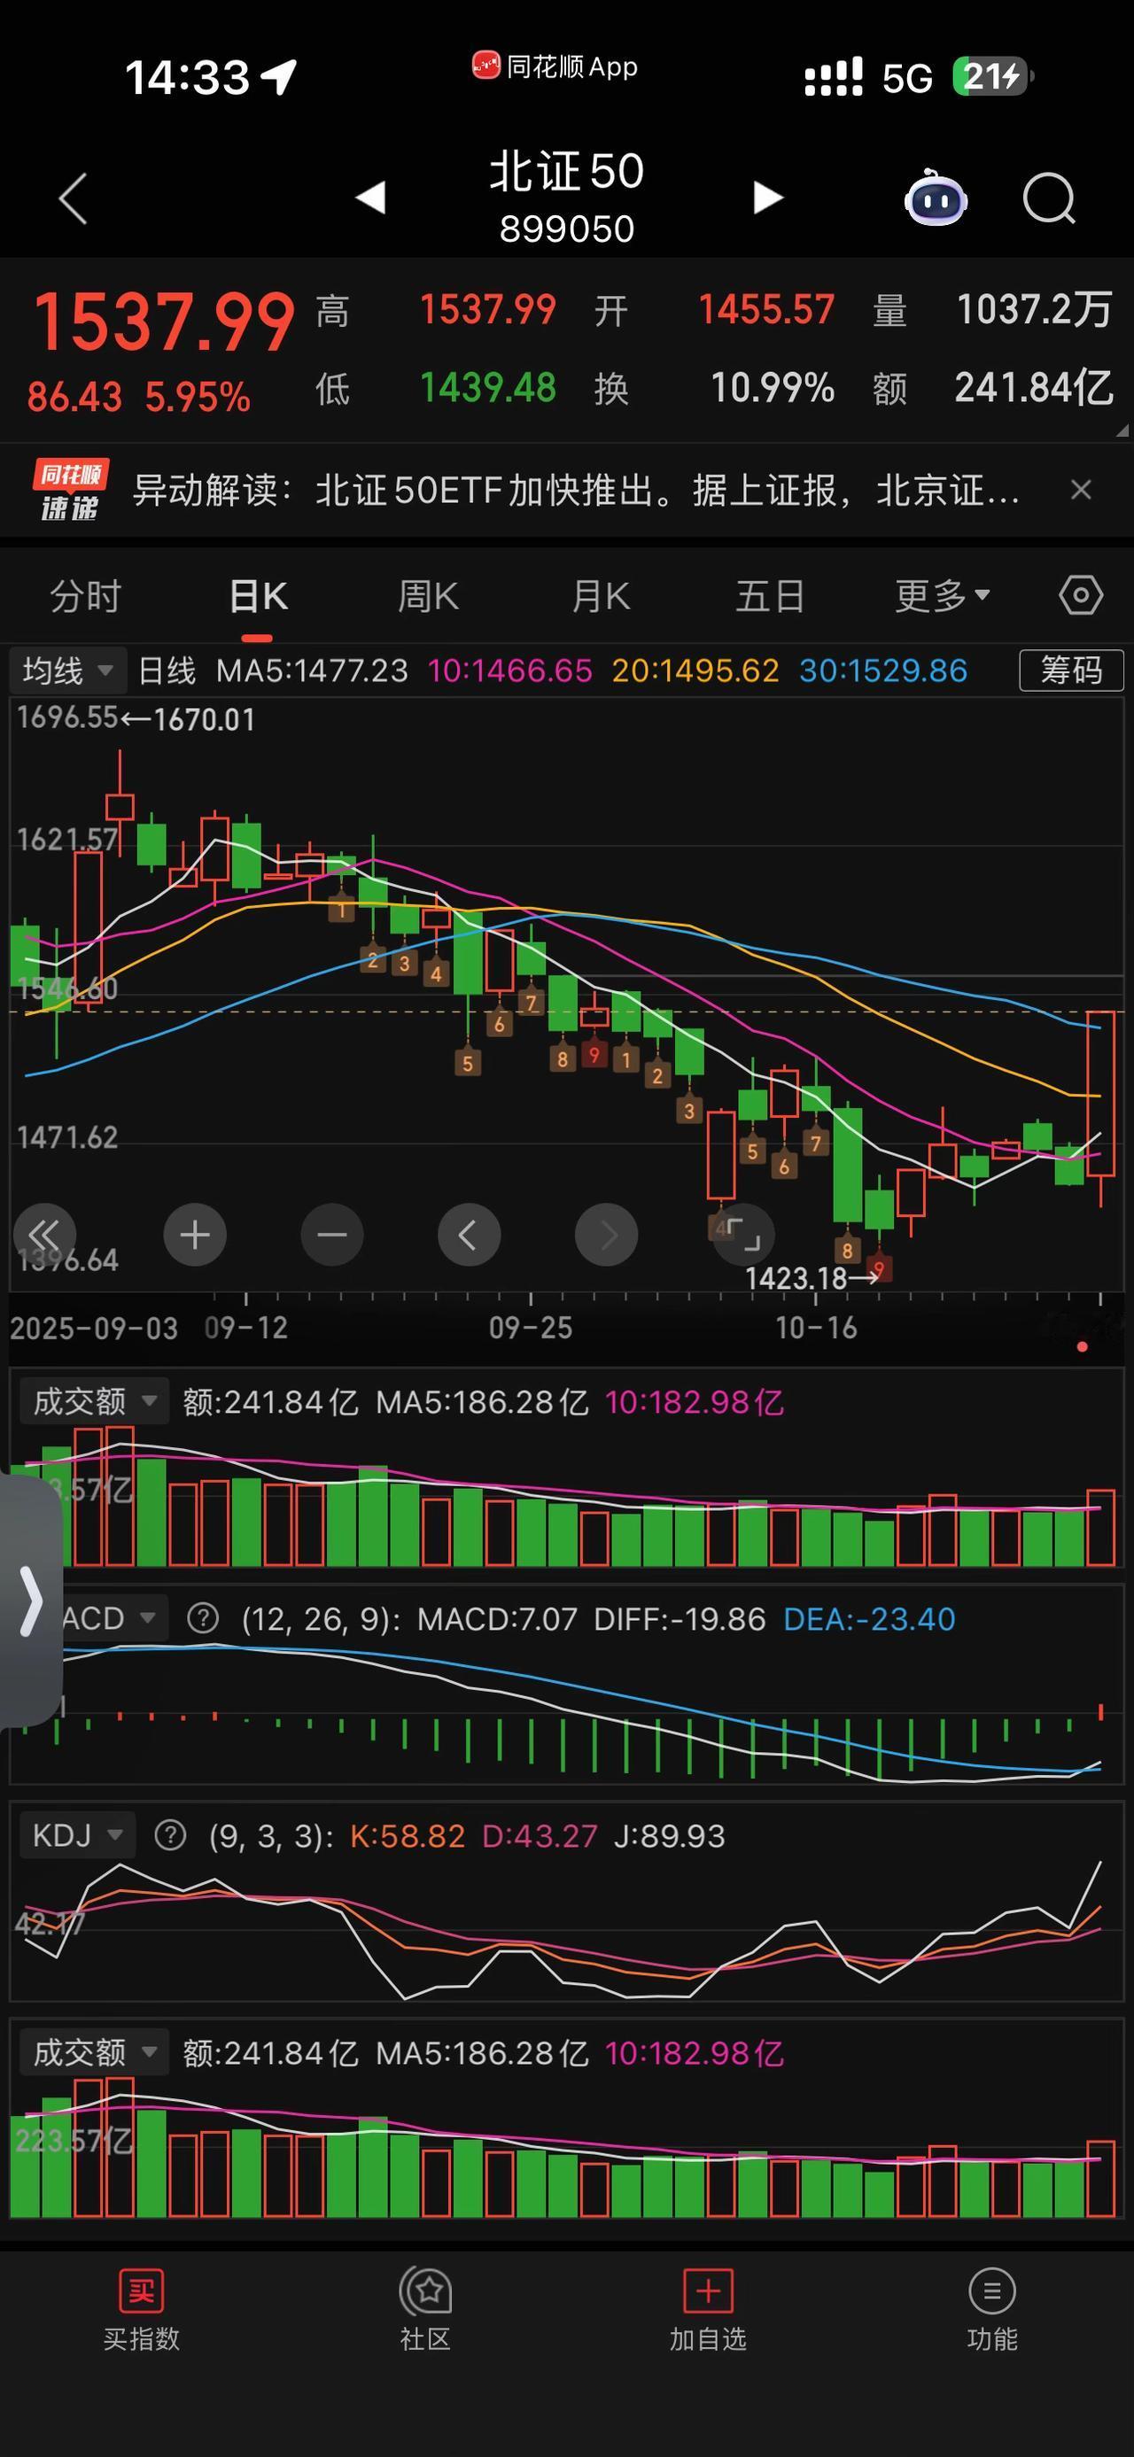
Task: Tap the MA5:1477.23 value
Action: pos(312,670)
